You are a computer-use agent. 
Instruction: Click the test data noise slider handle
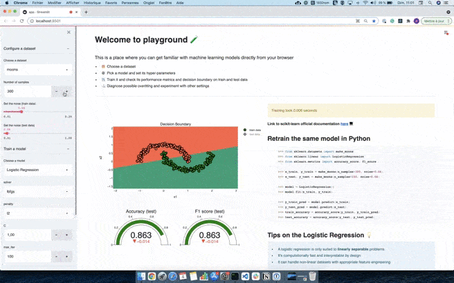pyautogui.click(x=7, y=133)
